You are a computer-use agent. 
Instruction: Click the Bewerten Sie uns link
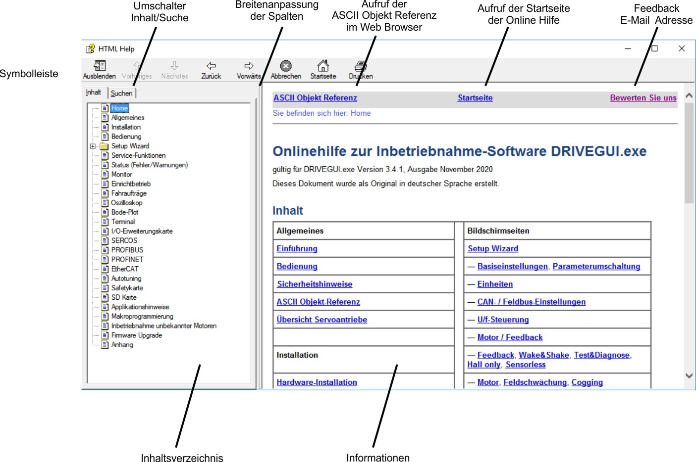pos(643,98)
